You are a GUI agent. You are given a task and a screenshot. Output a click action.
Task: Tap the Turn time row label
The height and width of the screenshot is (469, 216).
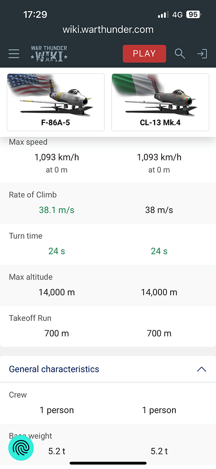point(26,236)
